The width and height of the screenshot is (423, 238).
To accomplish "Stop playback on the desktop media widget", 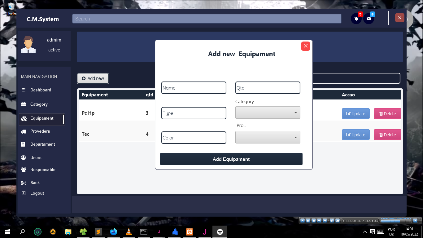I will pyautogui.click(x=314, y=221).
